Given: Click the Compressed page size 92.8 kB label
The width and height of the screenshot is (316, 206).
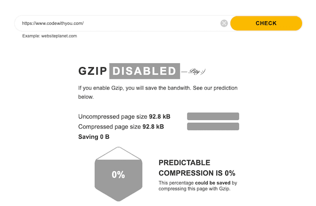Looking at the screenshot, I should (x=121, y=126).
